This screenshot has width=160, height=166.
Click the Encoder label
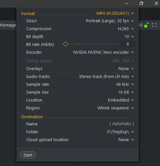(x=34, y=52)
